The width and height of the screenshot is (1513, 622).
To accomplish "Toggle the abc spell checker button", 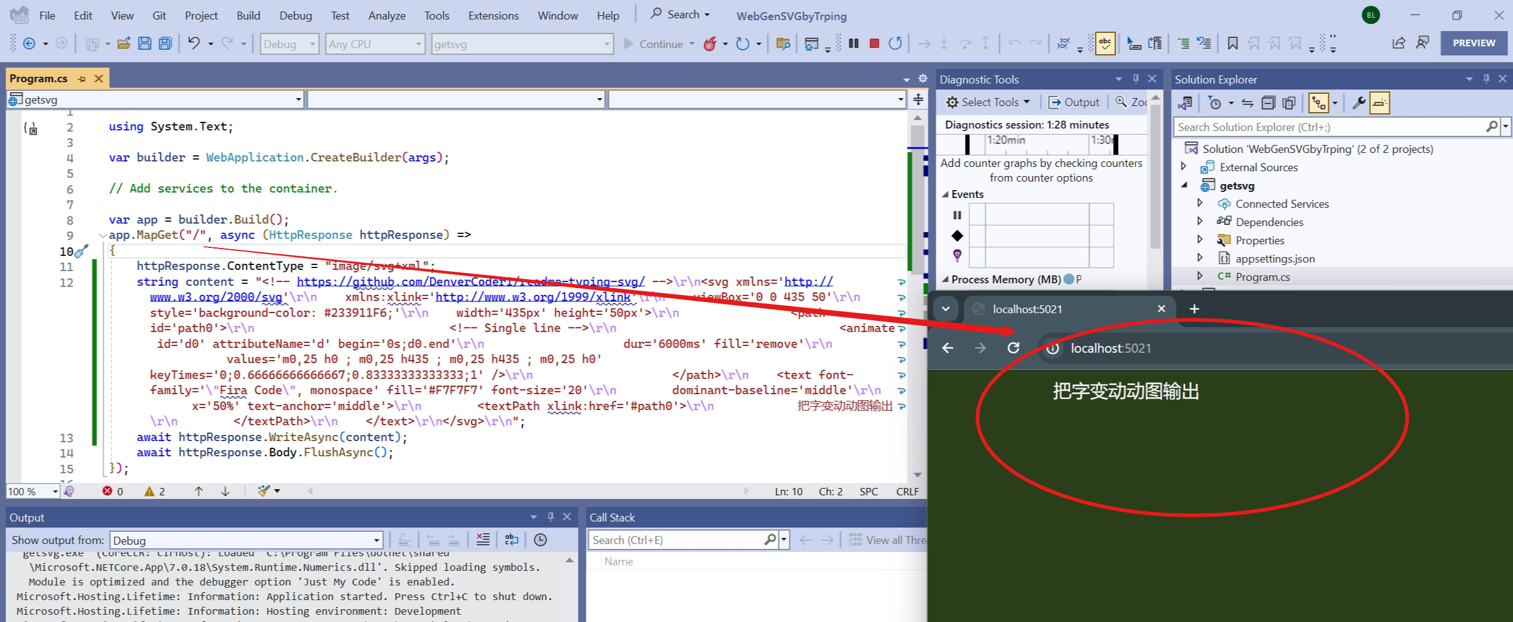I will [1105, 43].
